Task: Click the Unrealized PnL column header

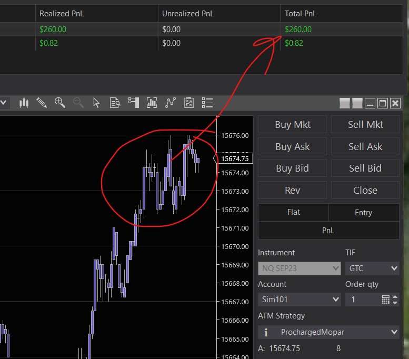Action: click(219, 14)
